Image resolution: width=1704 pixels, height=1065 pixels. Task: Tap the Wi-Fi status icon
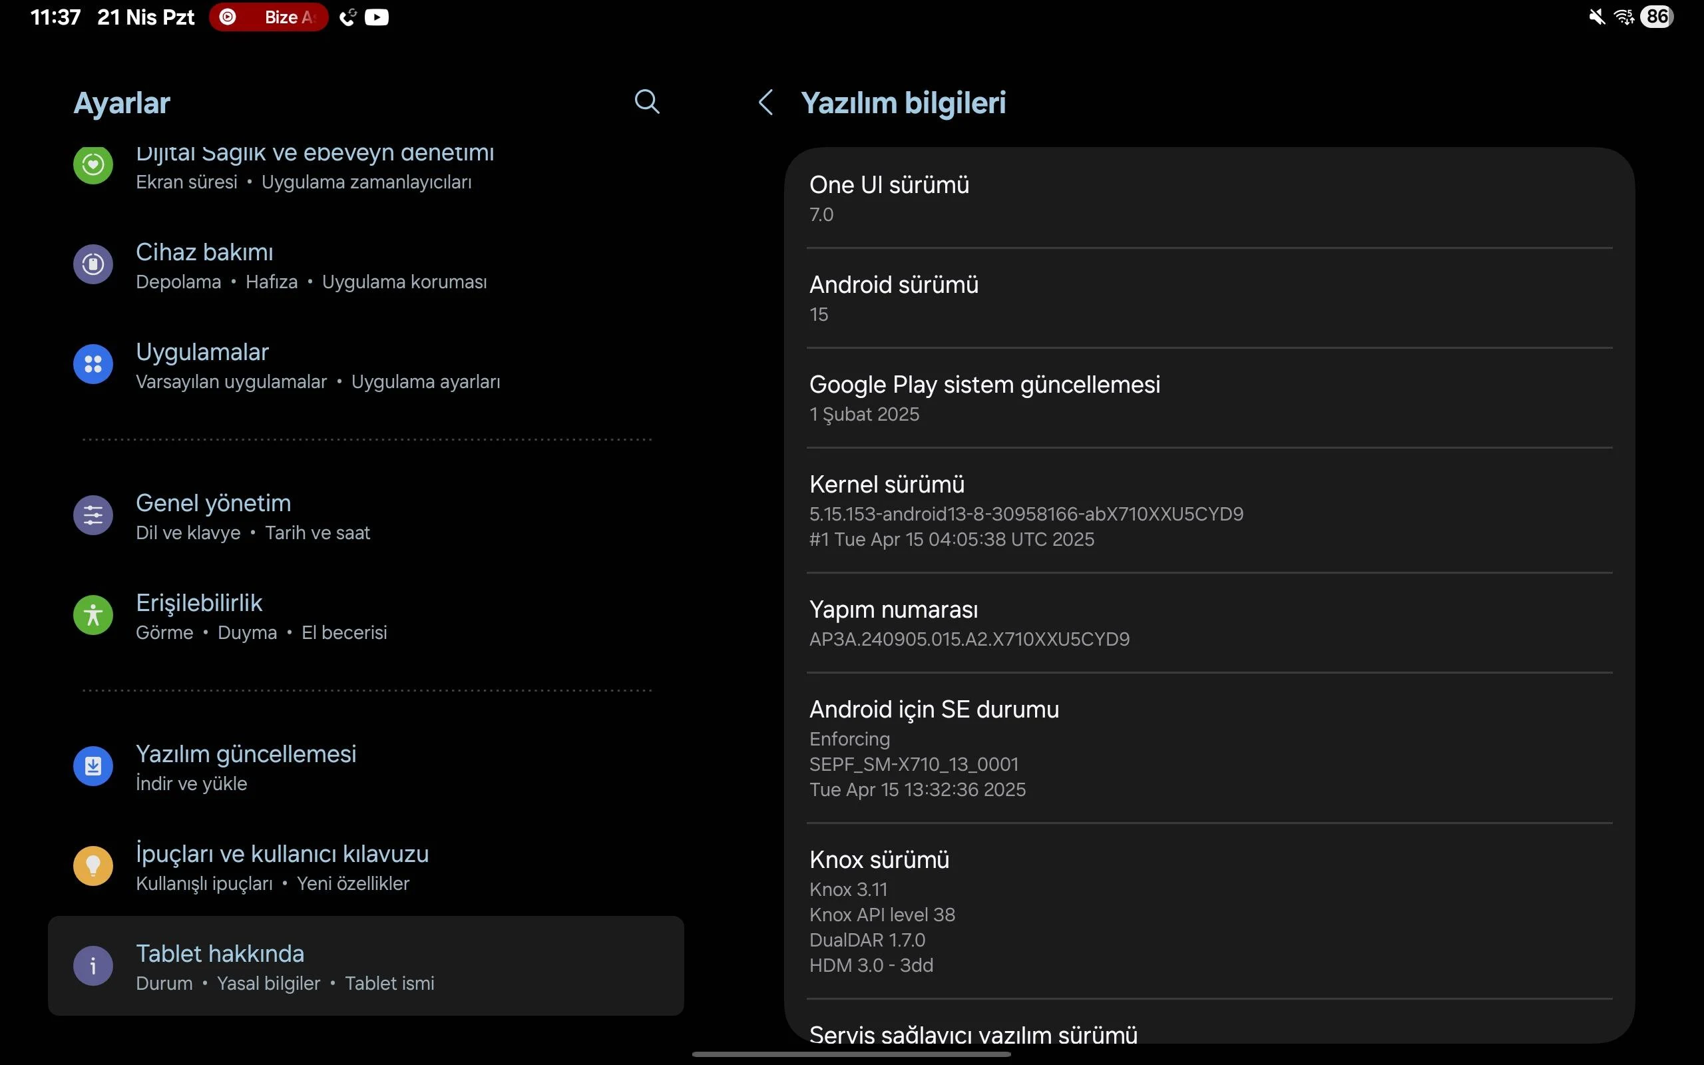point(1624,17)
